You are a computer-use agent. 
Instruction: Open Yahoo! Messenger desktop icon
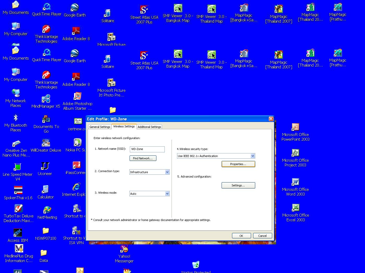[x=124, y=254]
